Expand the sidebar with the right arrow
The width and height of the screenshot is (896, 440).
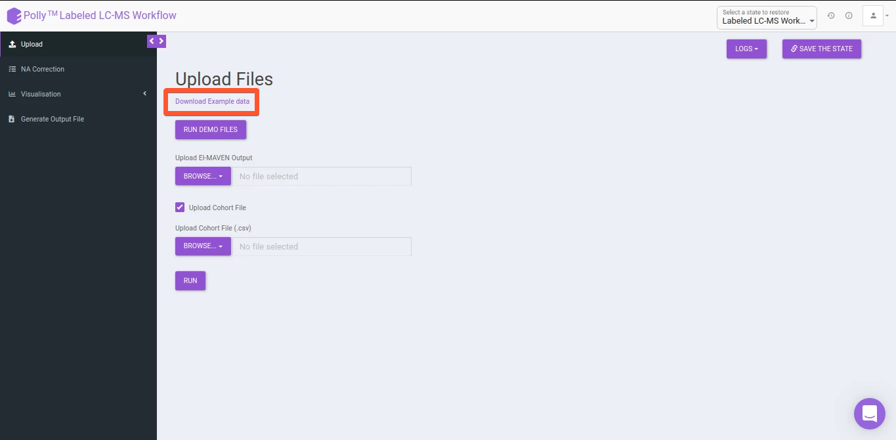[161, 41]
